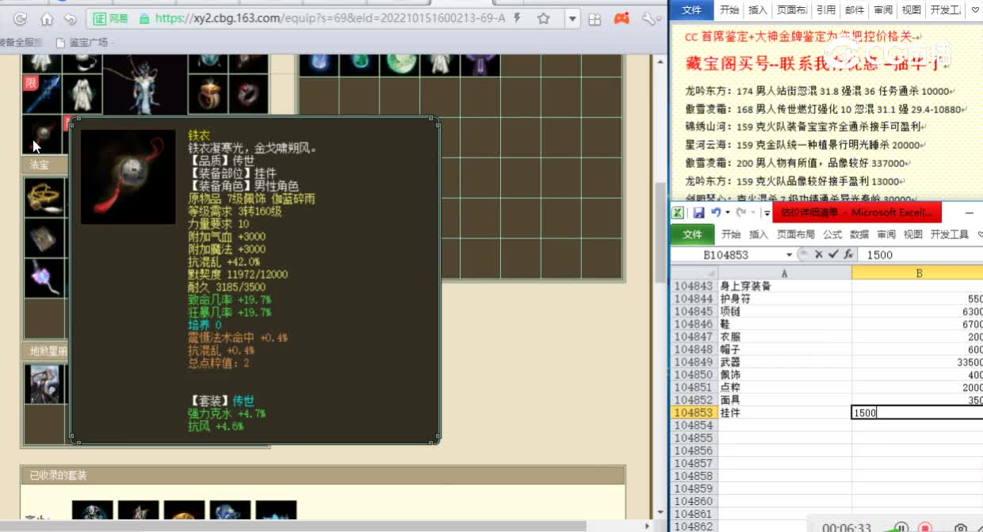Click the Excel undo arrow icon
The width and height of the screenshot is (983, 532).
716,213
